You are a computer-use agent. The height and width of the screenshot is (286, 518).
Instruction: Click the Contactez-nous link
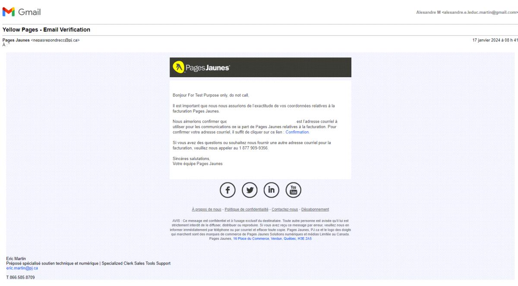coord(285,209)
